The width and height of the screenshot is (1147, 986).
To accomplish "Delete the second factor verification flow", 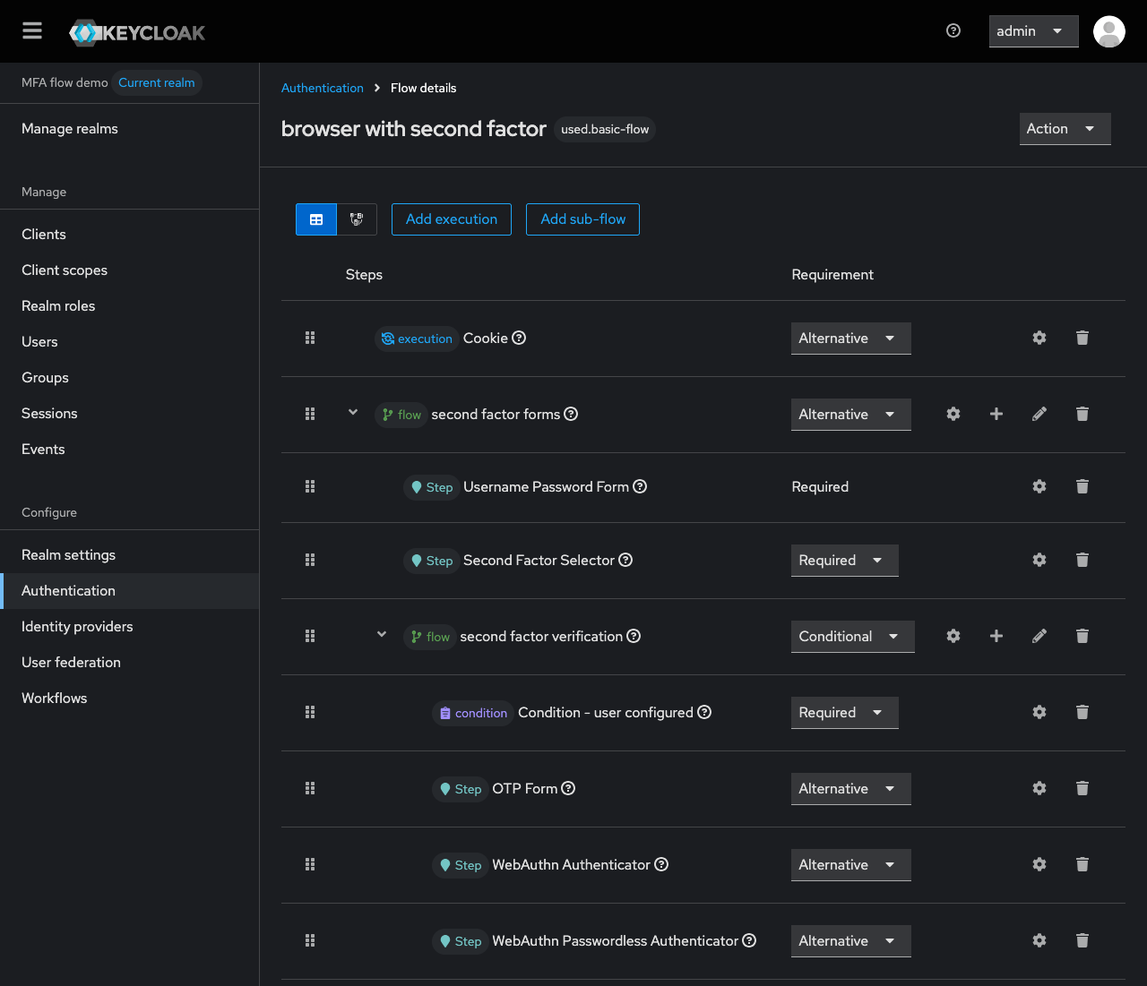I will click(1082, 636).
